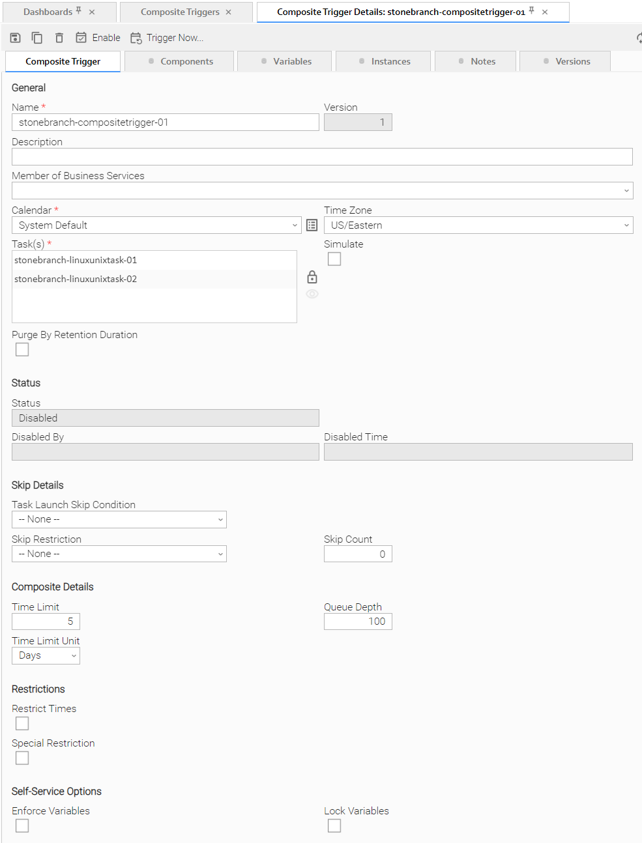Click the eye icon beside Task(s) list

[312, 294]
